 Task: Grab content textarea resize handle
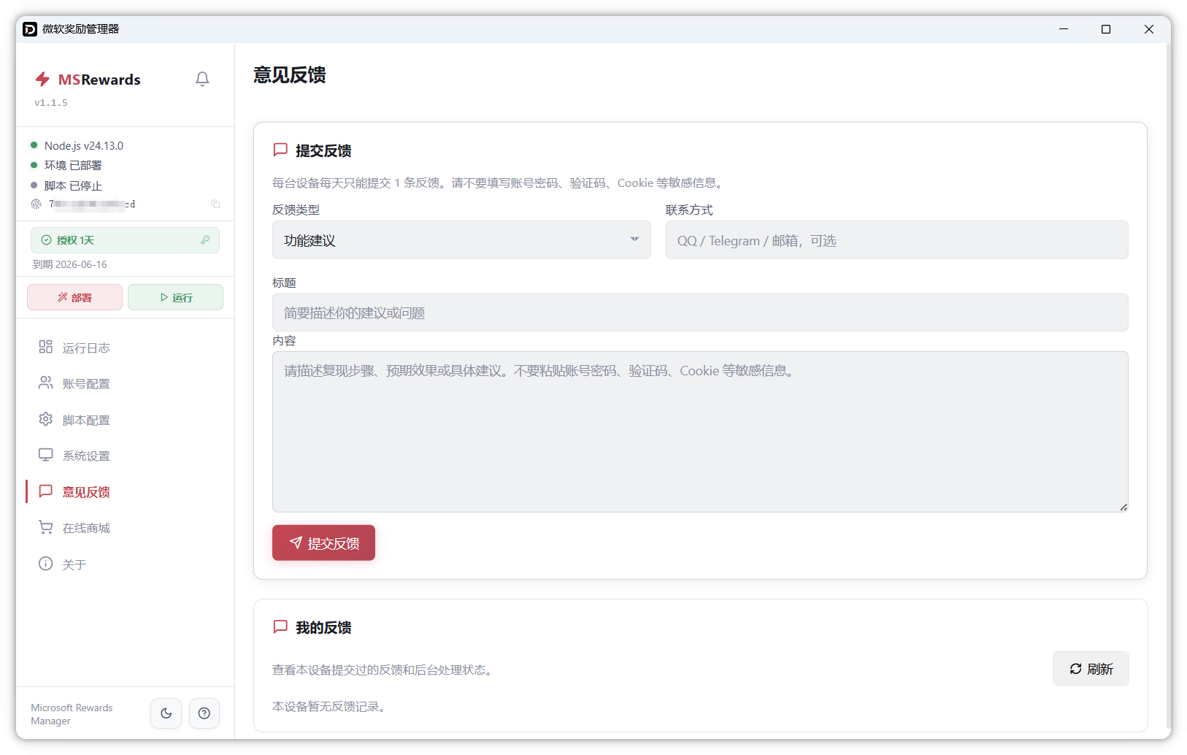1123,507
